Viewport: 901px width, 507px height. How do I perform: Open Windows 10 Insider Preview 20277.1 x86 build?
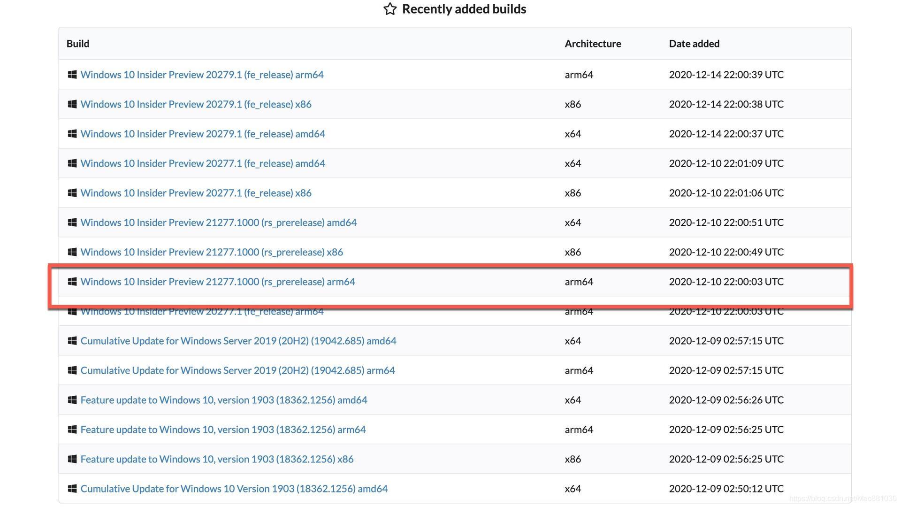[196, 193]
